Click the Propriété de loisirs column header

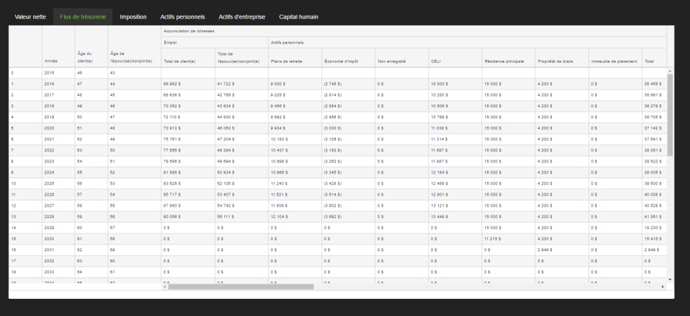click(x=562, y=57)
